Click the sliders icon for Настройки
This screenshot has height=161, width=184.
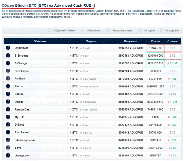pos(162,31)
